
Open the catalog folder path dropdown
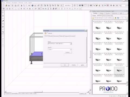click(113, 18)
